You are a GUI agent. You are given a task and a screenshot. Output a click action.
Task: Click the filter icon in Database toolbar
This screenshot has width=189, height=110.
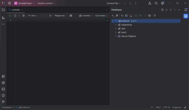tap(155, 16)
